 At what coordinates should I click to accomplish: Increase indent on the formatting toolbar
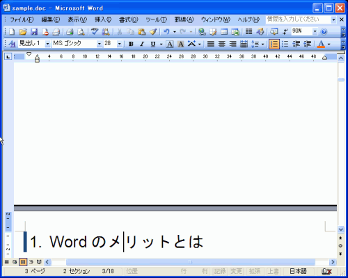point(308,44)
